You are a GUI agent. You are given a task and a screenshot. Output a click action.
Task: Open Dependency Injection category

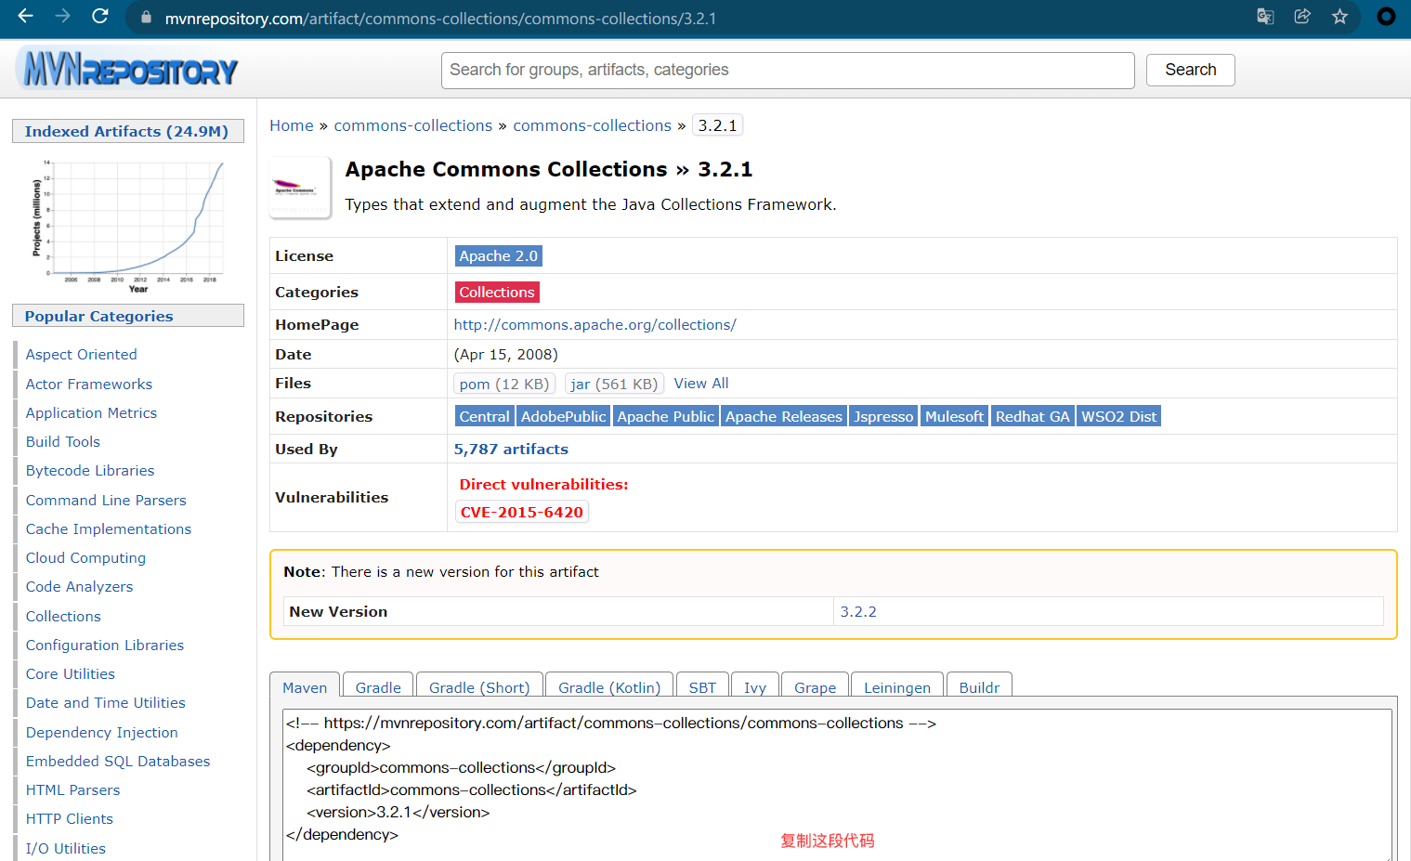point(102,733)
